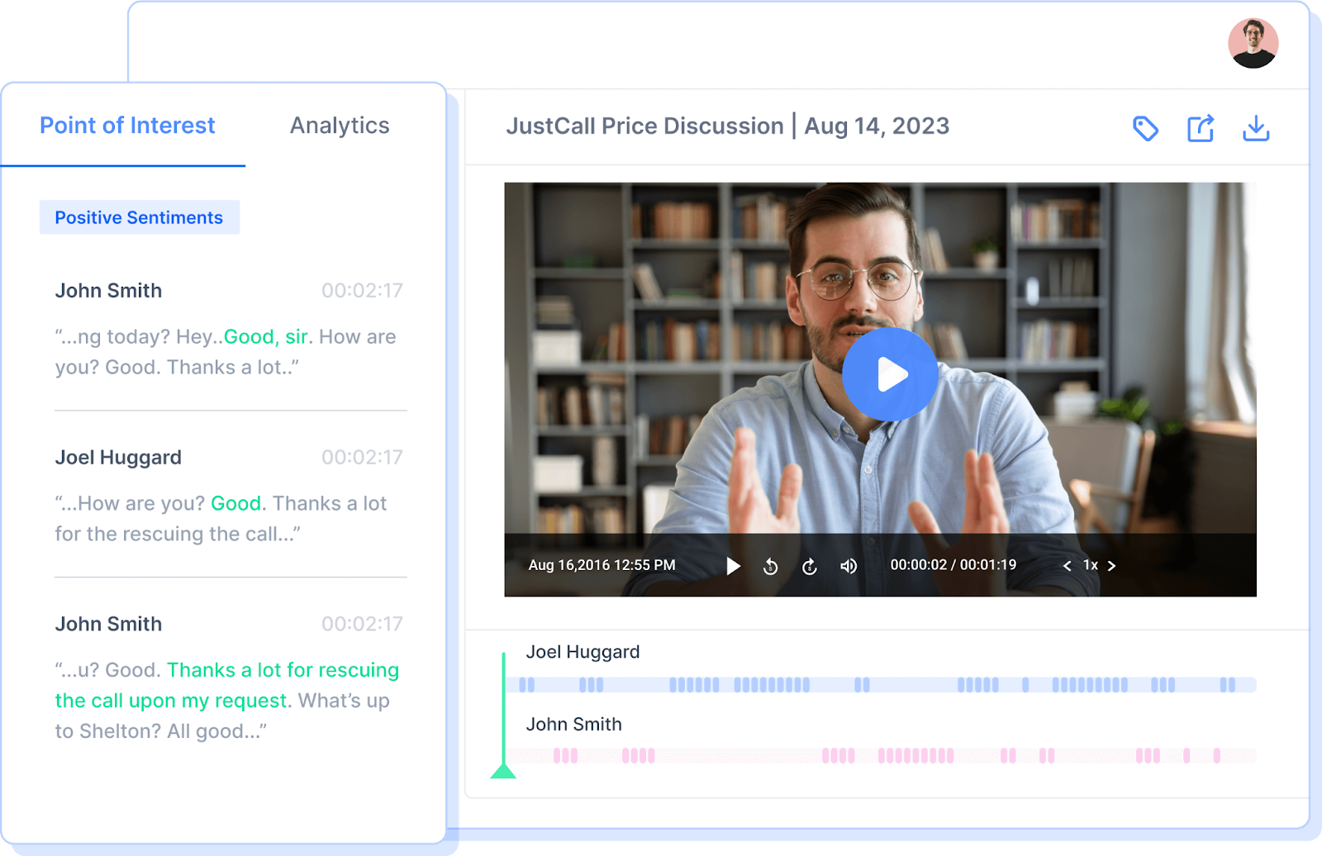Rewind the recording with the back icon
Image resolution: width=1322 pixels, height=856 pixels.
click(770, 566)
